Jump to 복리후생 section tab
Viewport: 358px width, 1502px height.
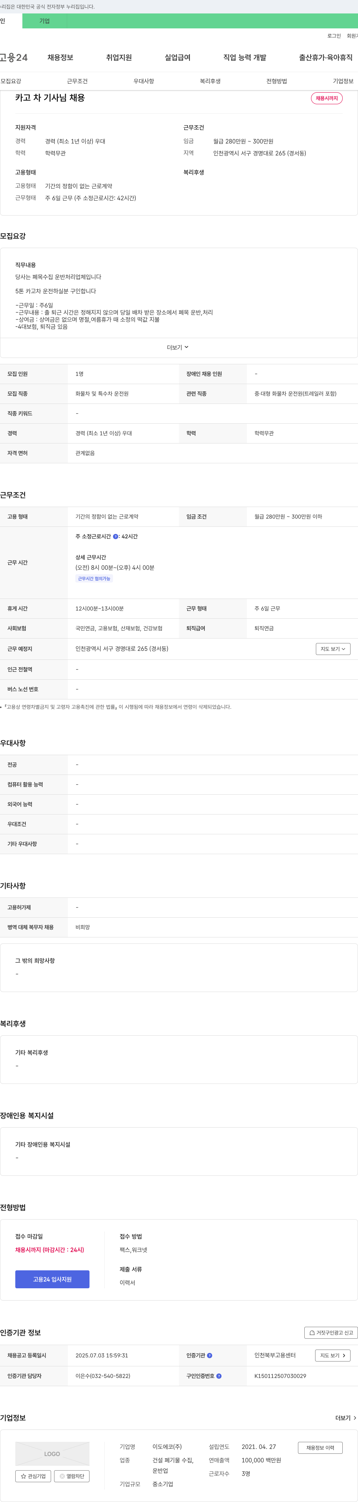[x=210, y=81]
